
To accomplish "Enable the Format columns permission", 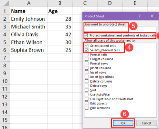I will click(x=87, y=59).
